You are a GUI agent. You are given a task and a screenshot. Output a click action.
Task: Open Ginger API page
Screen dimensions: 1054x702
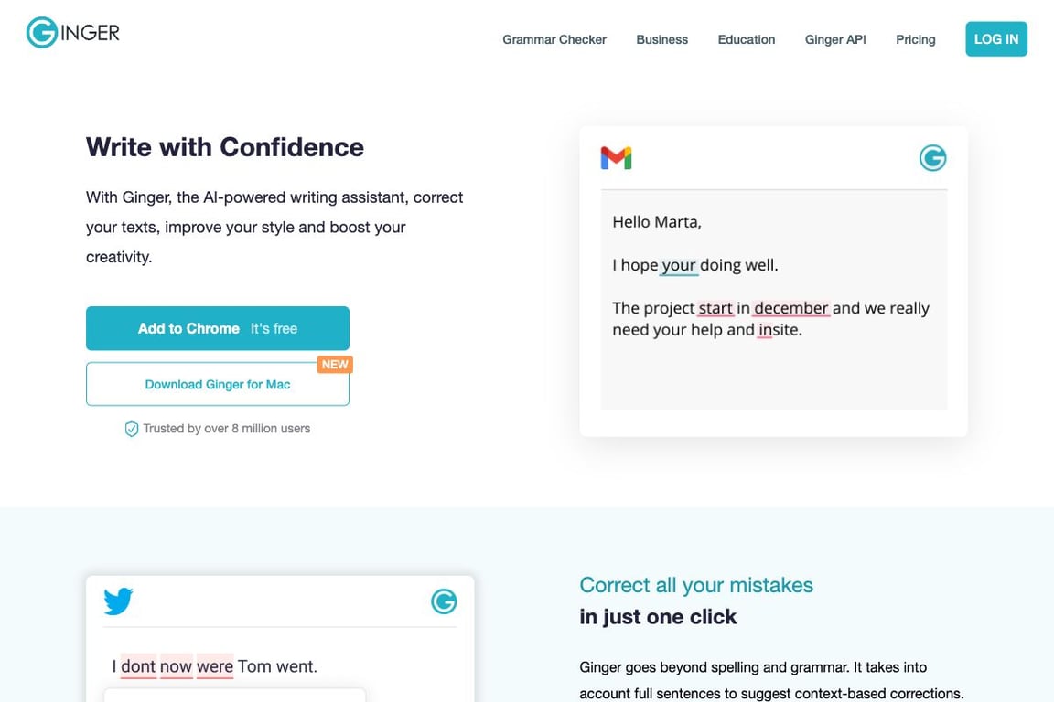pos(835,39)
